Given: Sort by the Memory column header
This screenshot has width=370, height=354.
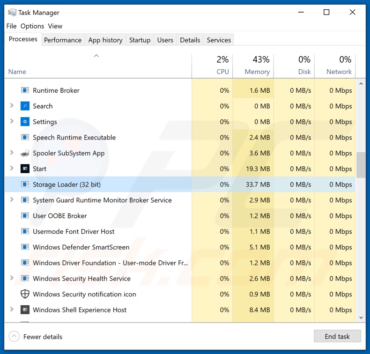Looking at the screenshot, I should (253, 66).
